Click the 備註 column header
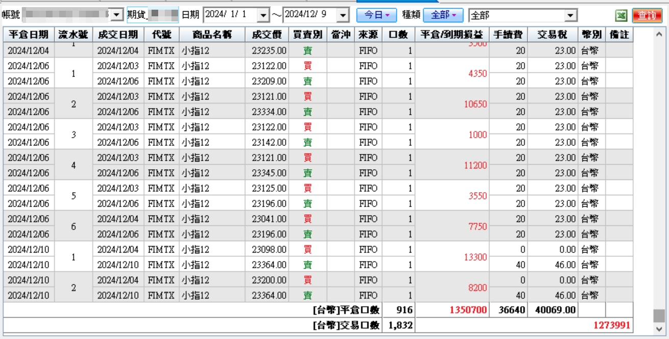Viewport: 669px width, 339px height. (x=619, y=35)
